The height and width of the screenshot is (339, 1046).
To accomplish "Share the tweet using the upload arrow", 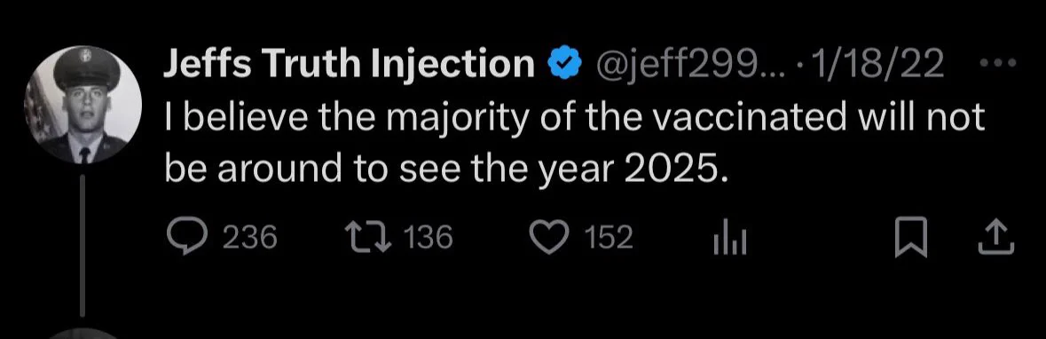I will coord(996,238).
